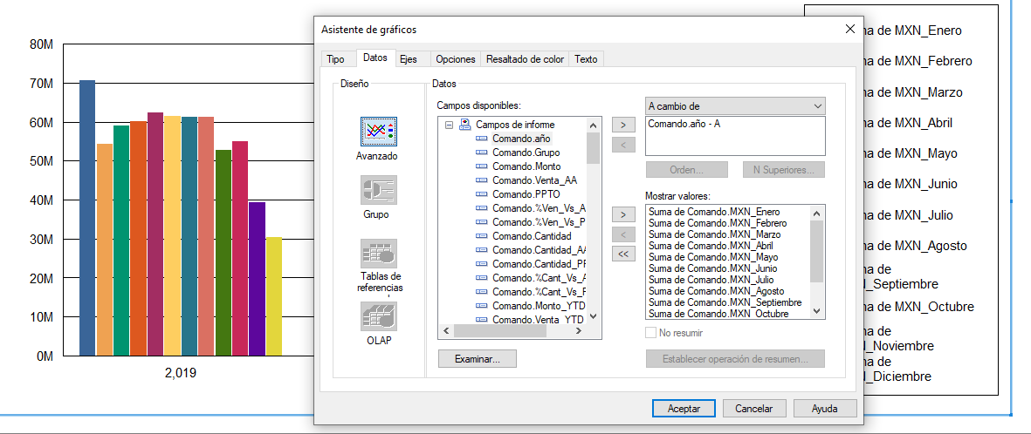Add field to A cambio de list
This screenshot has width=1031, height=434.
coord(623,124)
